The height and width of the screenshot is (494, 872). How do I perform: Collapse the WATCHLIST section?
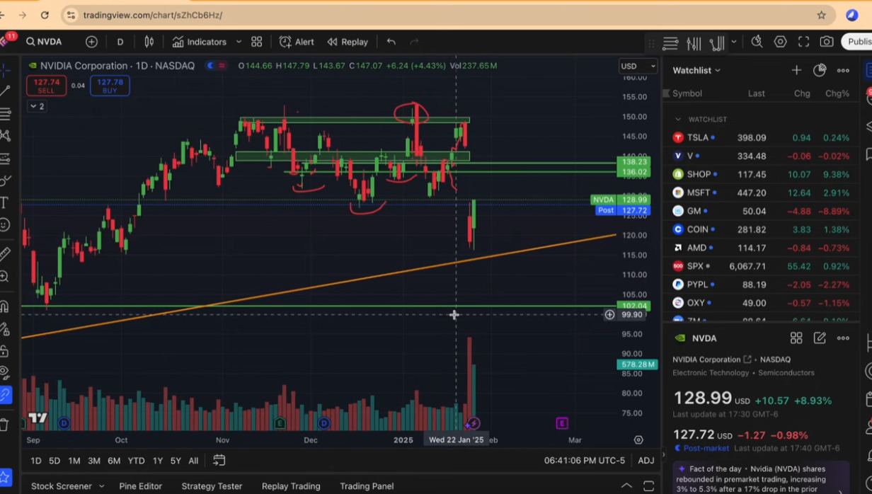click(677, 120)
